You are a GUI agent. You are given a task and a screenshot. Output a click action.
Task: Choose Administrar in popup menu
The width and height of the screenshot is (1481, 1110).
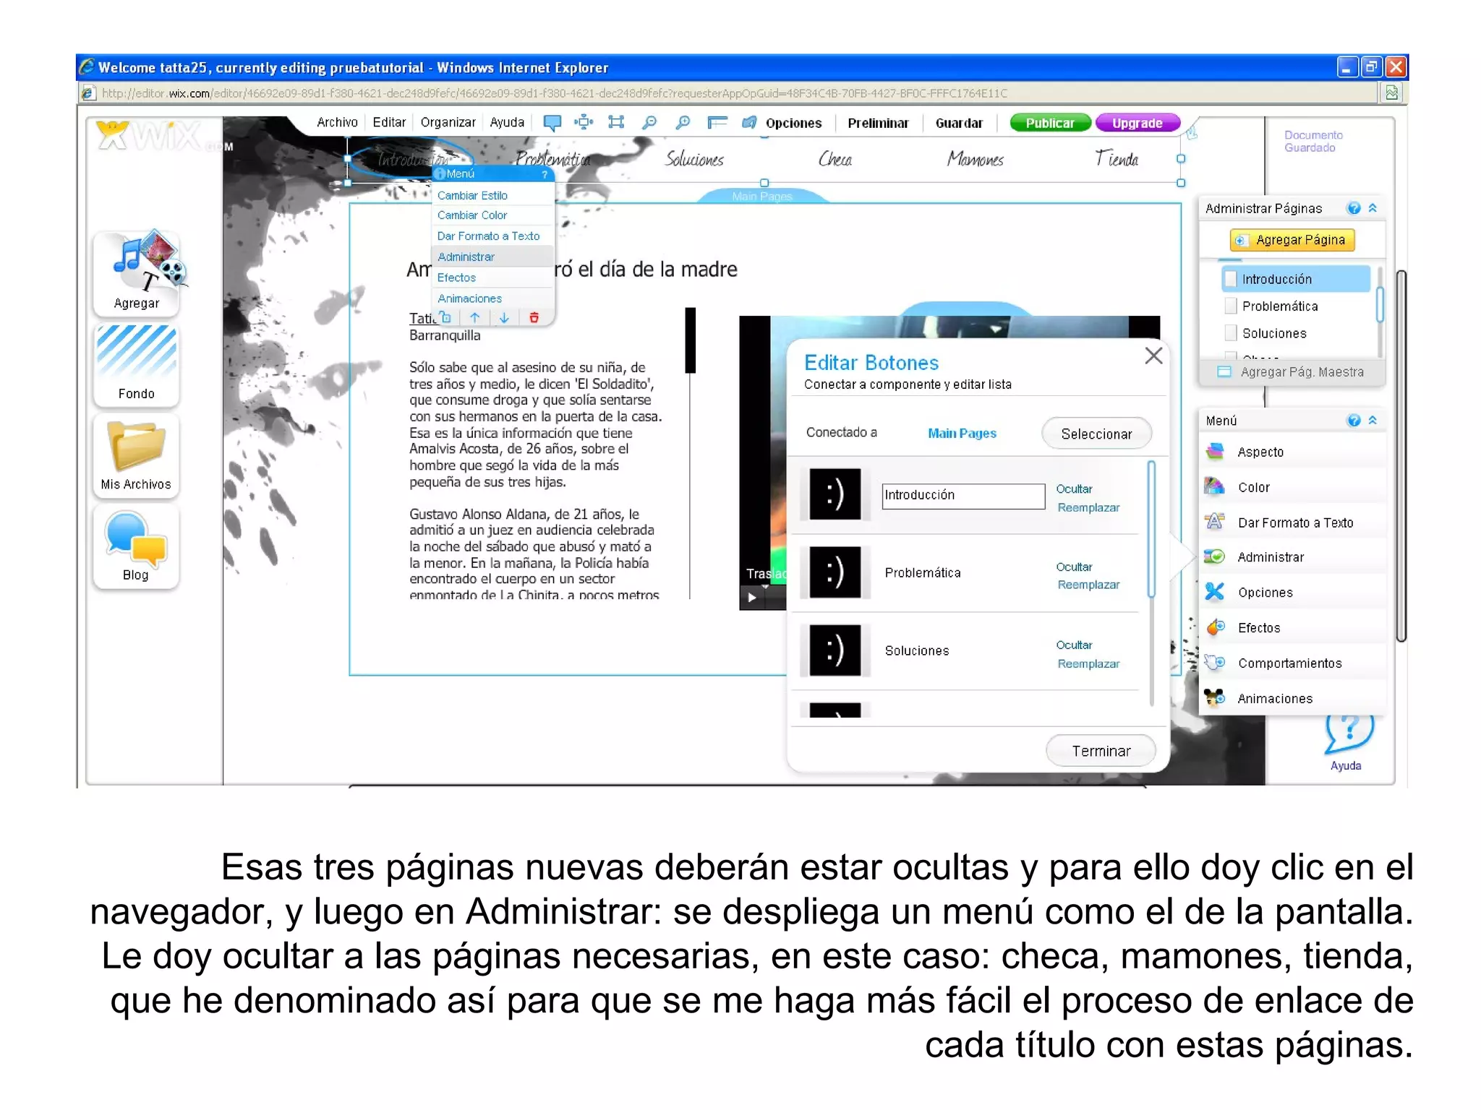tap(493, 257)
